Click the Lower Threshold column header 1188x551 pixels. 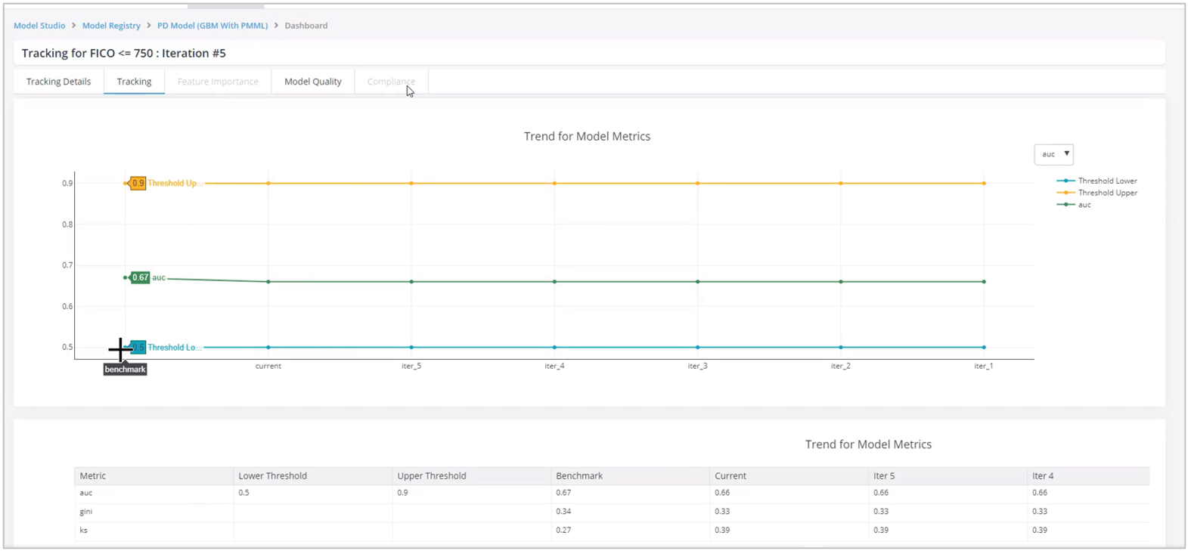coord(272,476)
